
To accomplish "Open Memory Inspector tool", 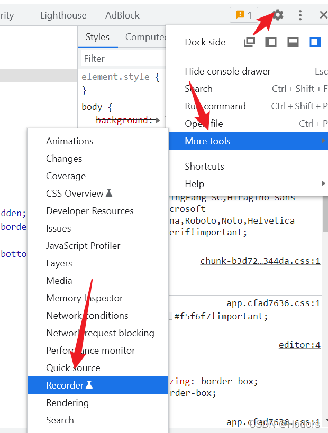I will 98,298.
